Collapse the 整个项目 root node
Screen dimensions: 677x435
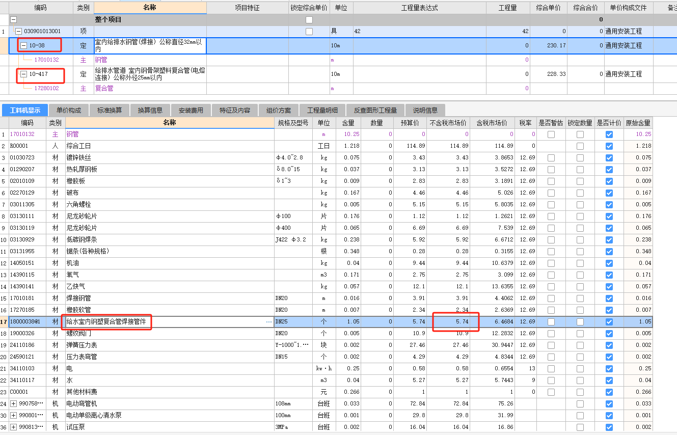coord(13,20)
